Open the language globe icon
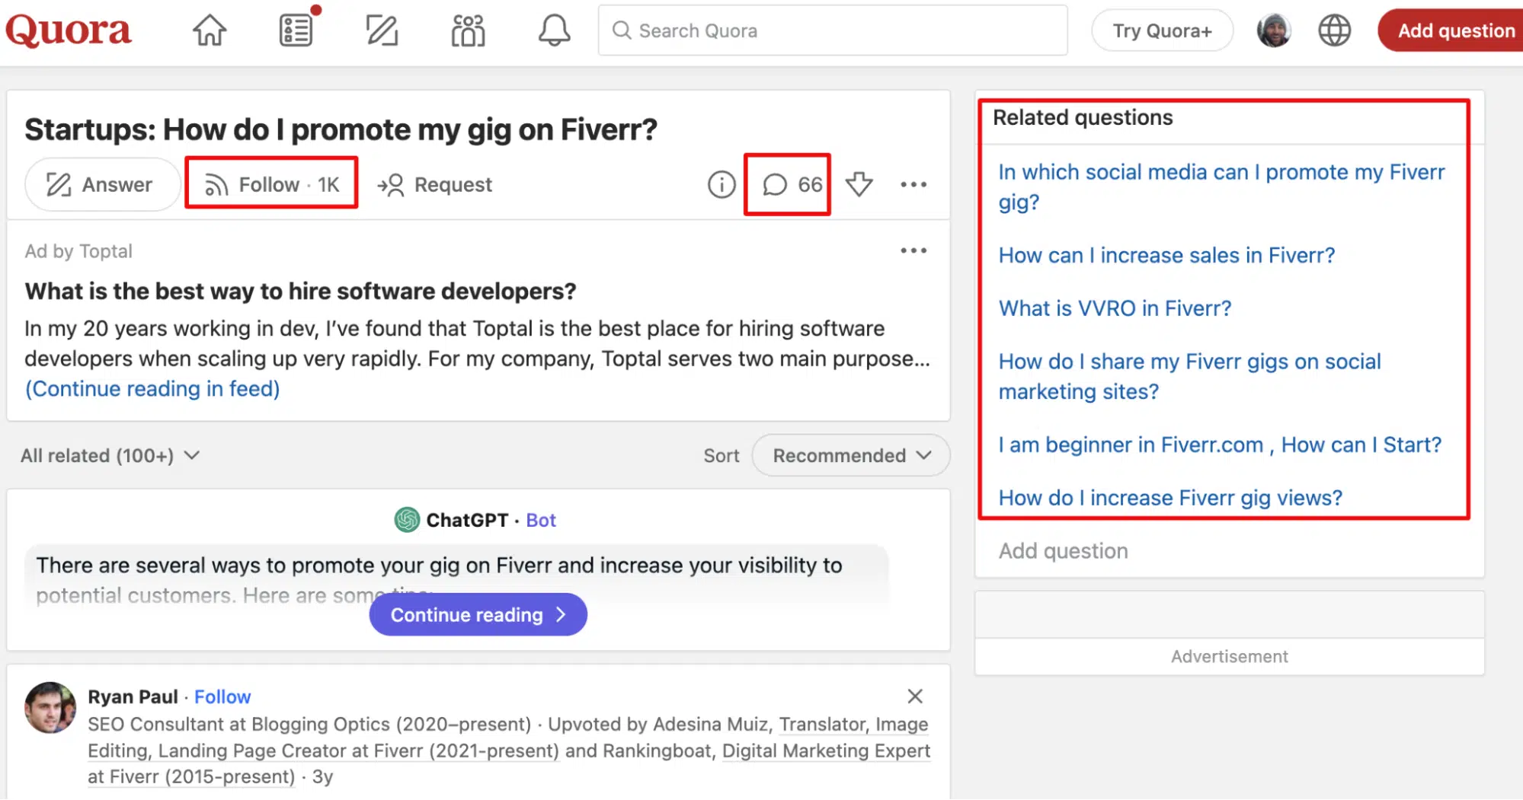This screenshot has height=800, width=1523. click(x=1334, y=31)
